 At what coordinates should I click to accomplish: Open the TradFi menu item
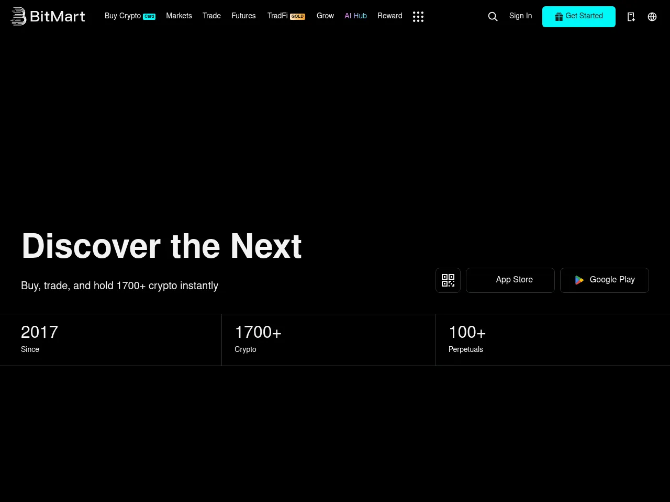click(278, 16)
